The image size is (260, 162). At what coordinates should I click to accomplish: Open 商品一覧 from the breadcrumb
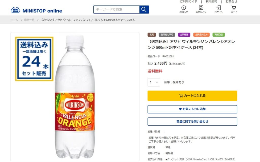29,19
